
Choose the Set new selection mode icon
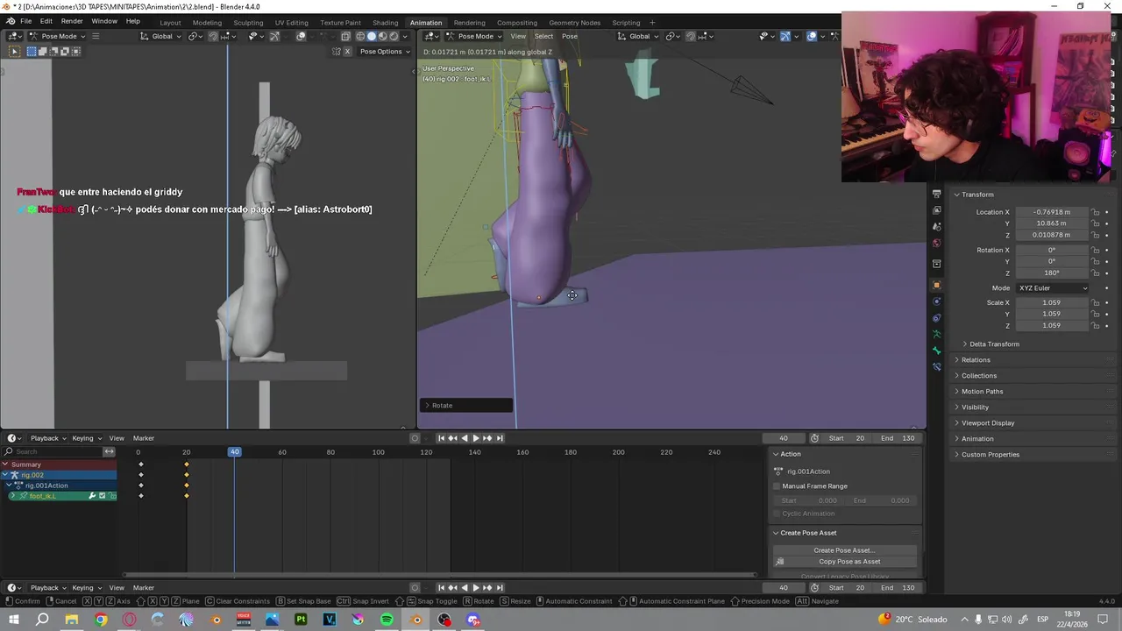pos(32,51)
